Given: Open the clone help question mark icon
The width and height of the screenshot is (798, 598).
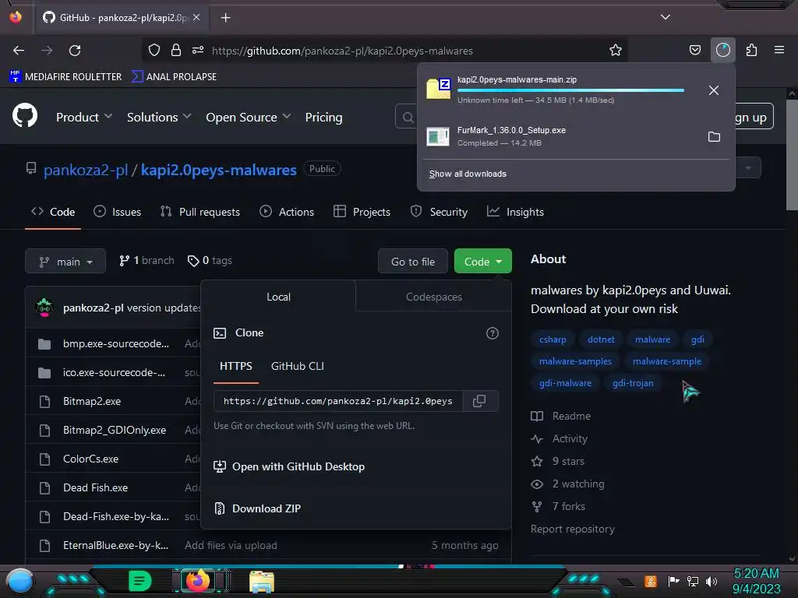Looking at the screenshot, I should click(x=493, y=333).
